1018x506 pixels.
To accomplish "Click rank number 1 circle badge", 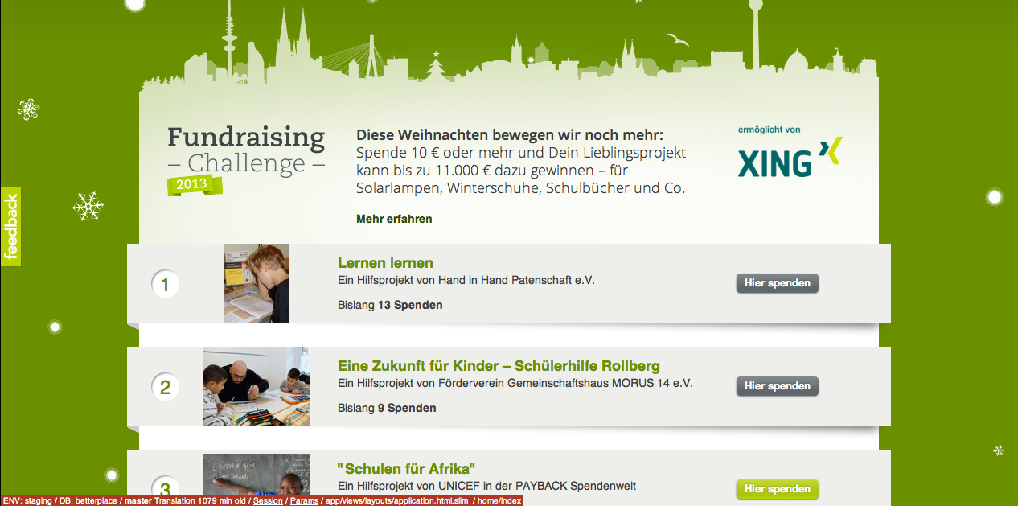I will pyautogui.click(x=165, y=284).
